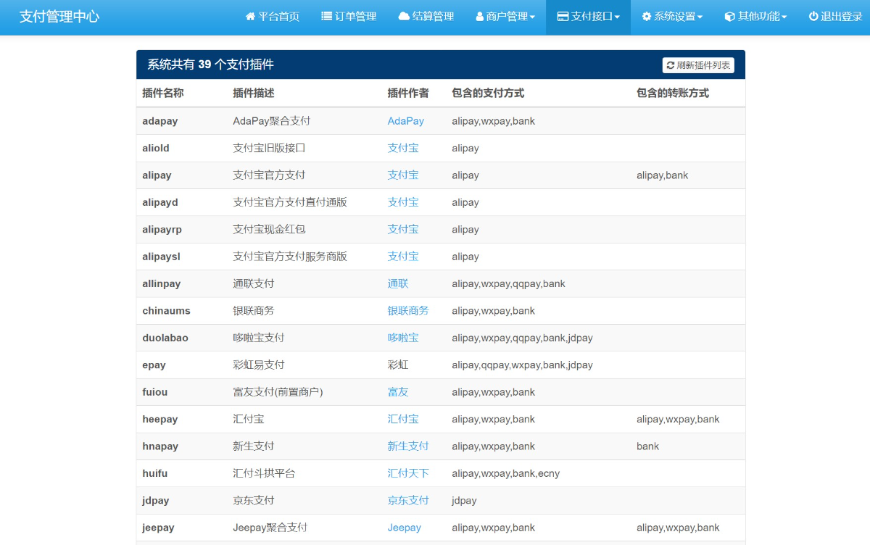The width and height of the screenshot is (870, 545).
Task: Open the 平台首页 menu item
Action: 273,17
